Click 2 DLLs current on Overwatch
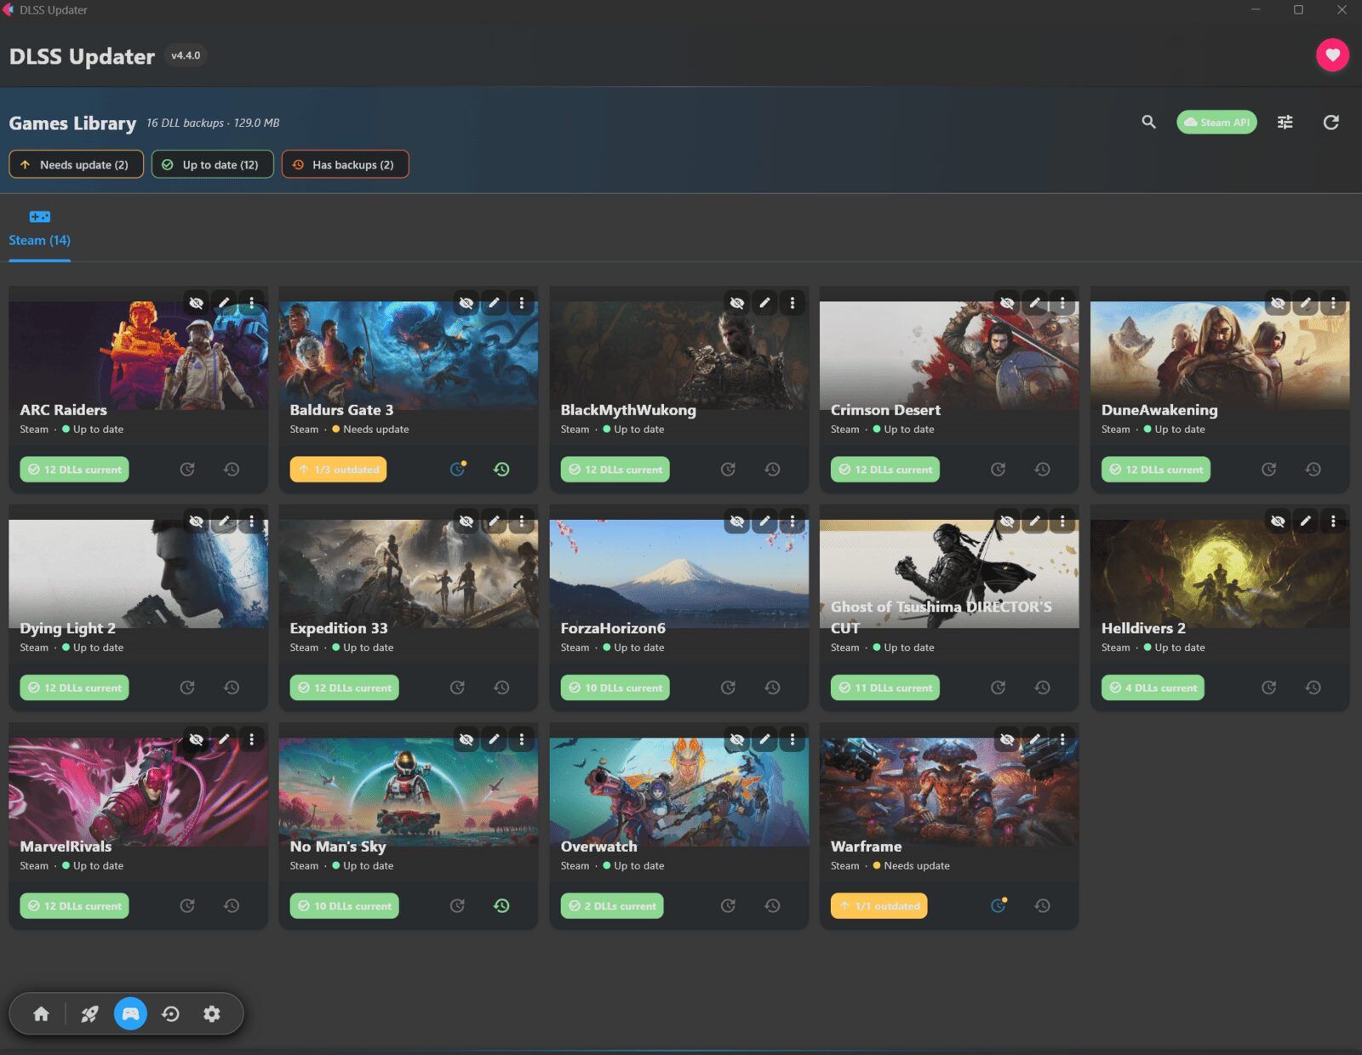This screenshot has width=1362, height=1055. [611, 905]
